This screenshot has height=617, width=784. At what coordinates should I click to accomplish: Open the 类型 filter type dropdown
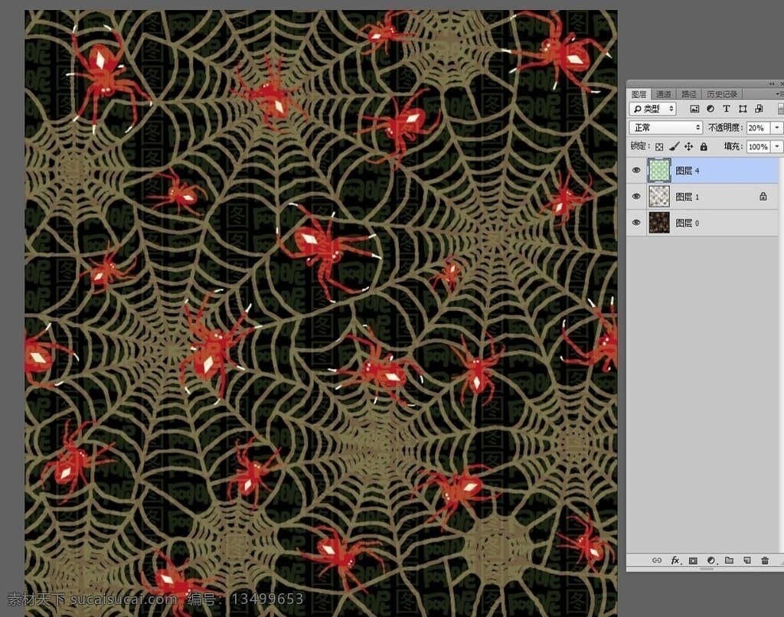[652, 109]
